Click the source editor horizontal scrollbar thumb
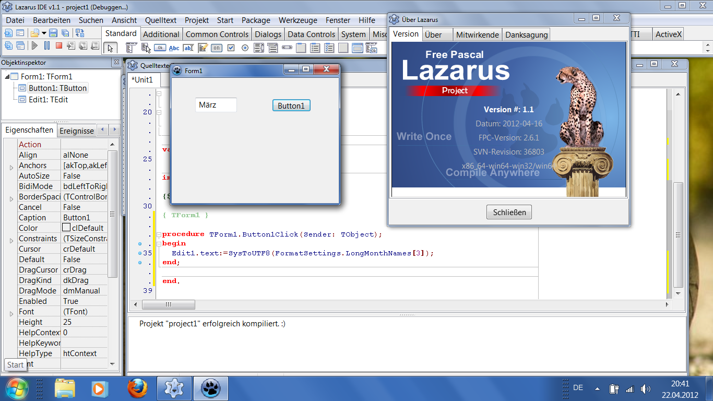The image size is (713, 401). click(x=169, y=304)
